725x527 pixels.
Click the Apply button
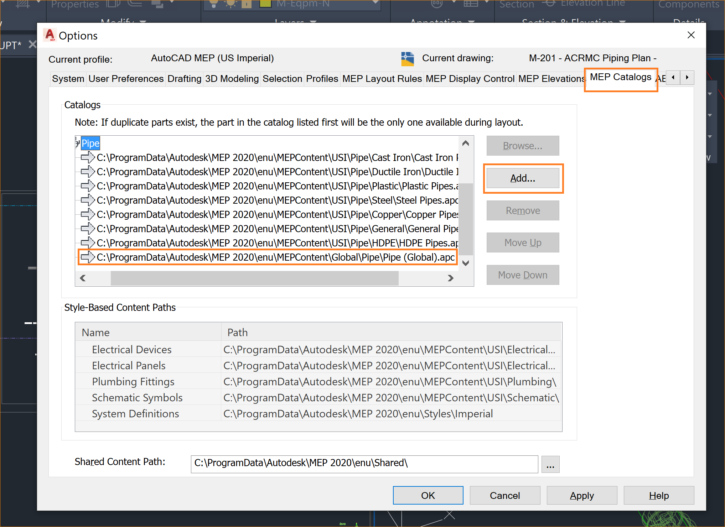pyautogui.click(x=581, y=495)
